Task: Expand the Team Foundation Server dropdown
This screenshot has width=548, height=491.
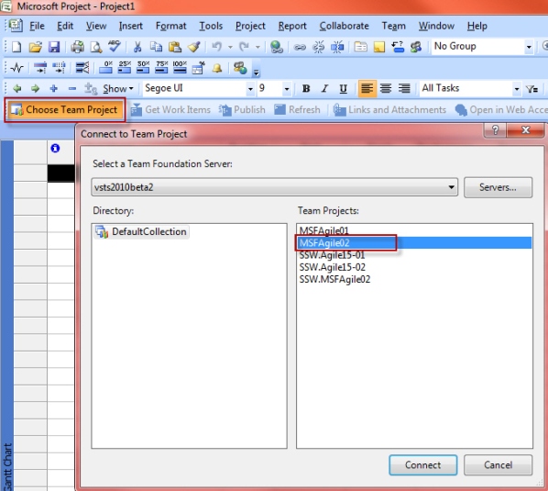Action: click(452, 187)
